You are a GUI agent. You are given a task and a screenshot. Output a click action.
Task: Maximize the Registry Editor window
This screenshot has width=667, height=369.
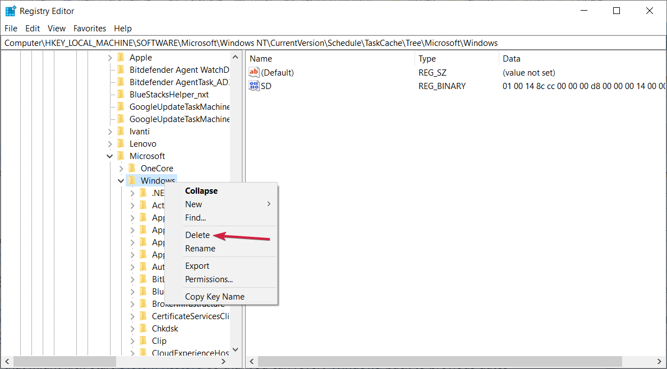(x=617, y=11)
